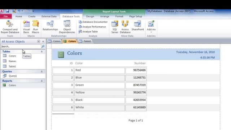Click the number cell 11248731
This screenshot has height=130, width=231.
(136, 78)
